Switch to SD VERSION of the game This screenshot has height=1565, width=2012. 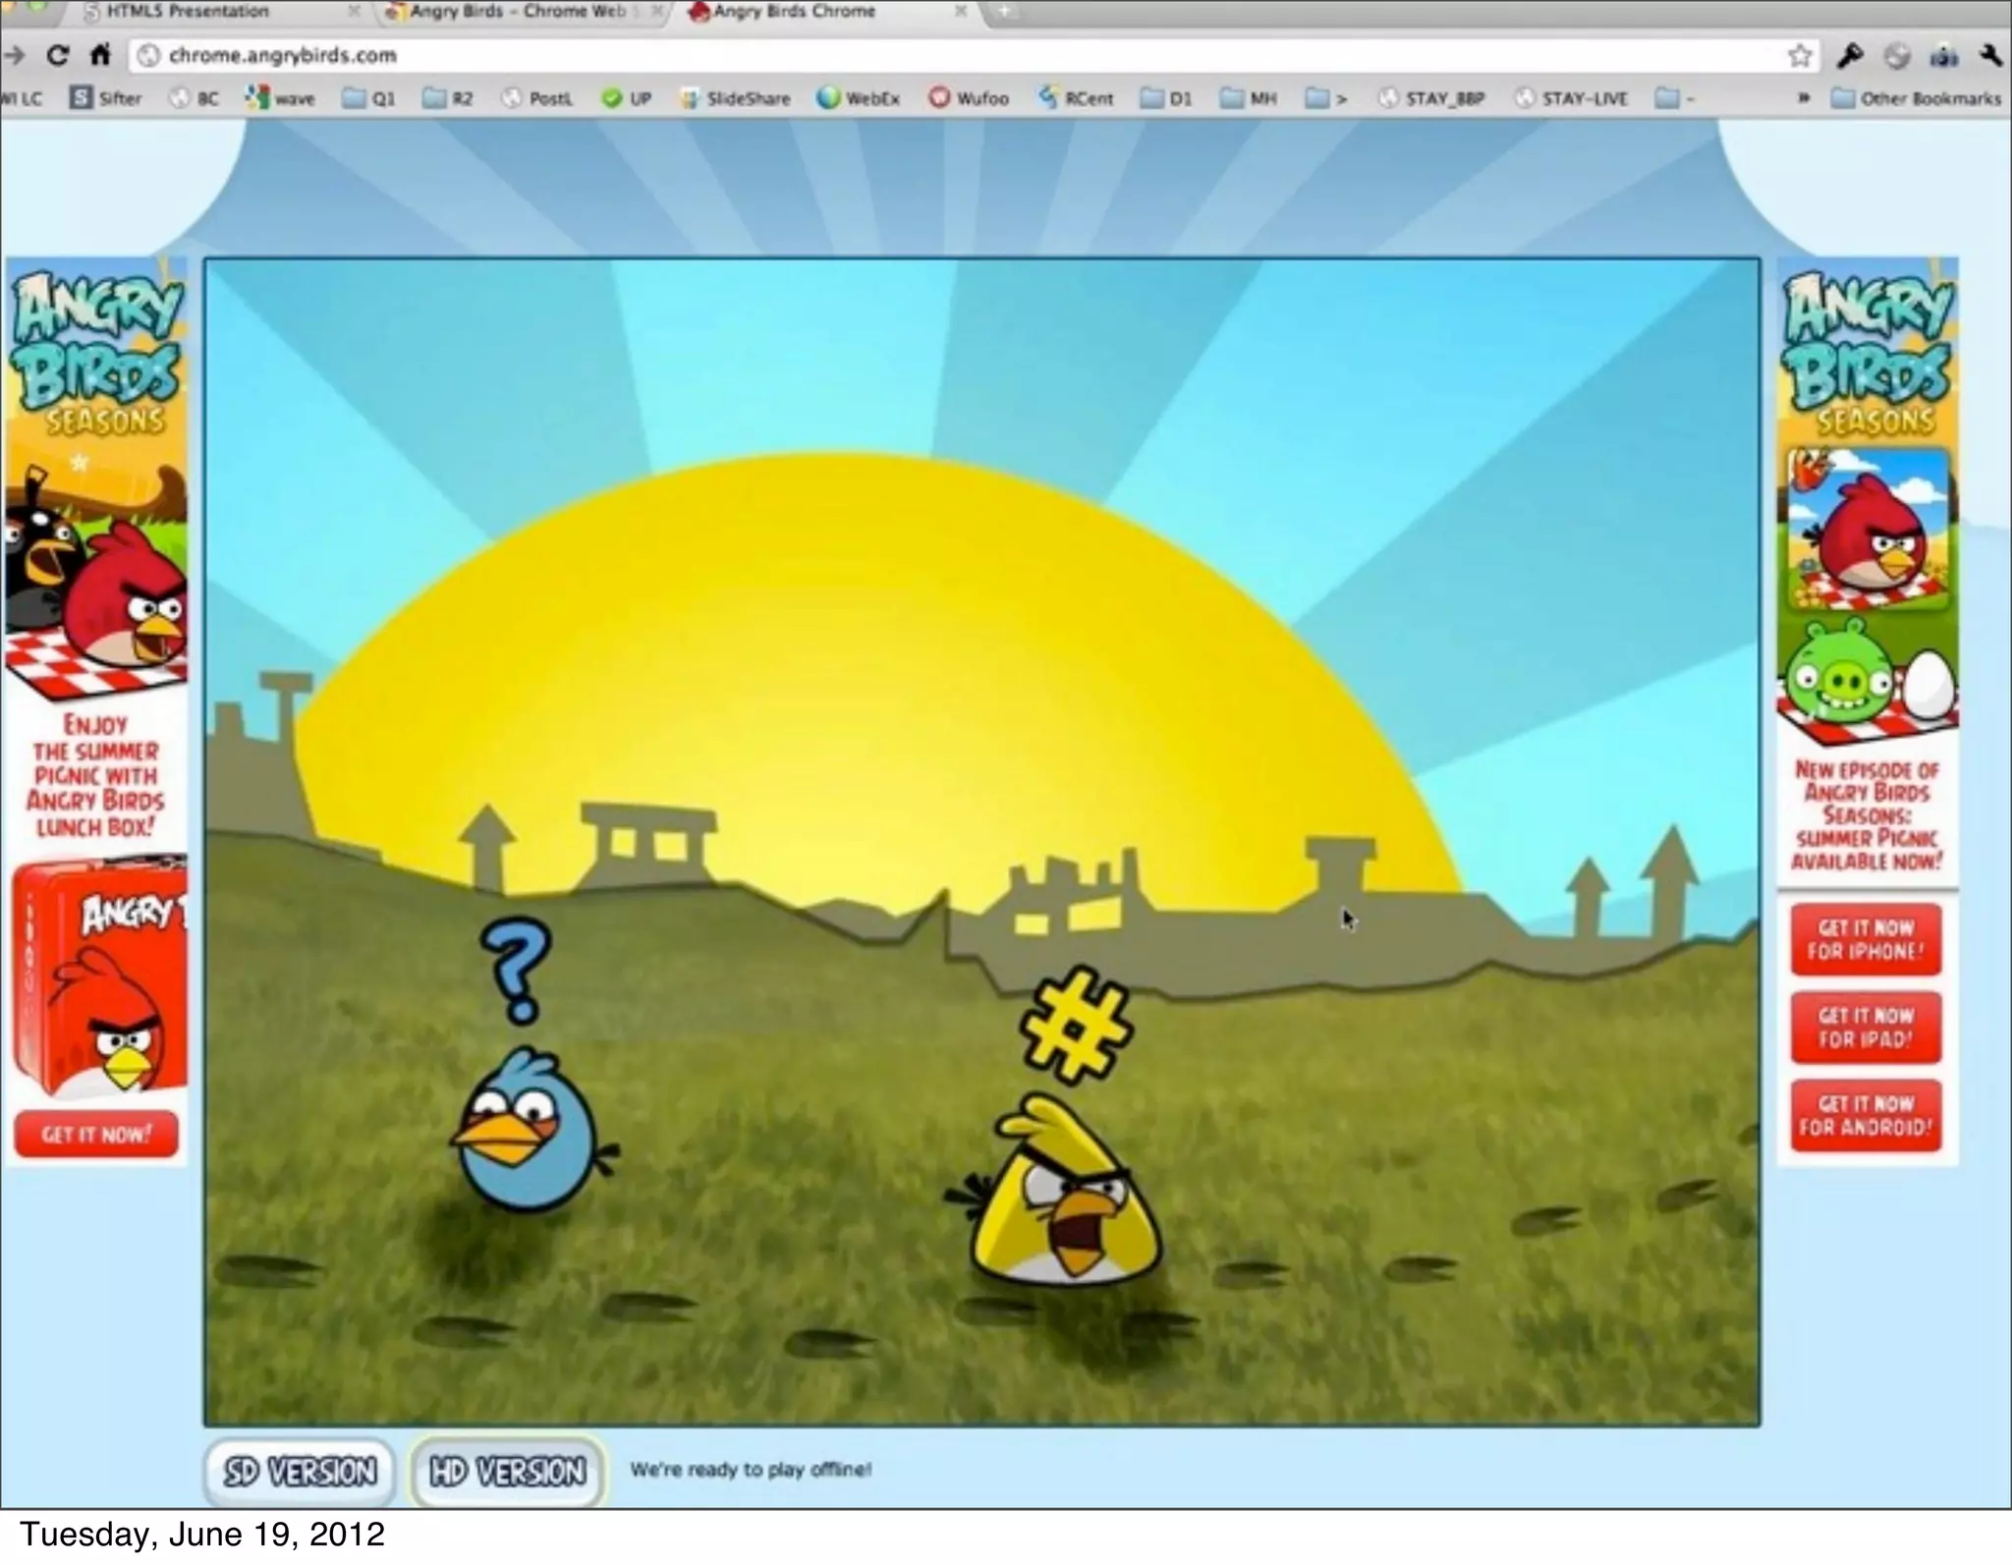pyautogui.click(x=300, y=1472)
